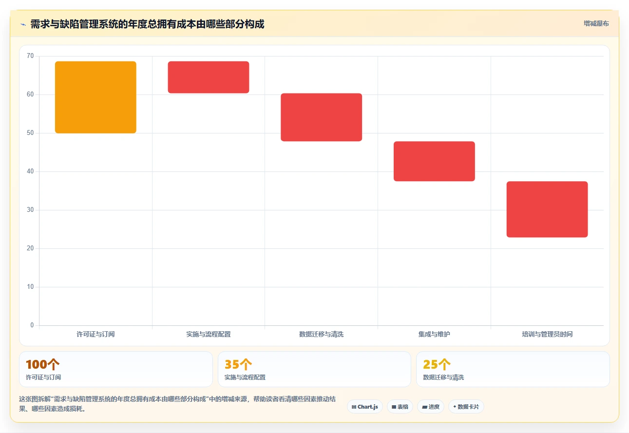Click the y-axis value 10

pyautogui.click(x=30, y=287)
